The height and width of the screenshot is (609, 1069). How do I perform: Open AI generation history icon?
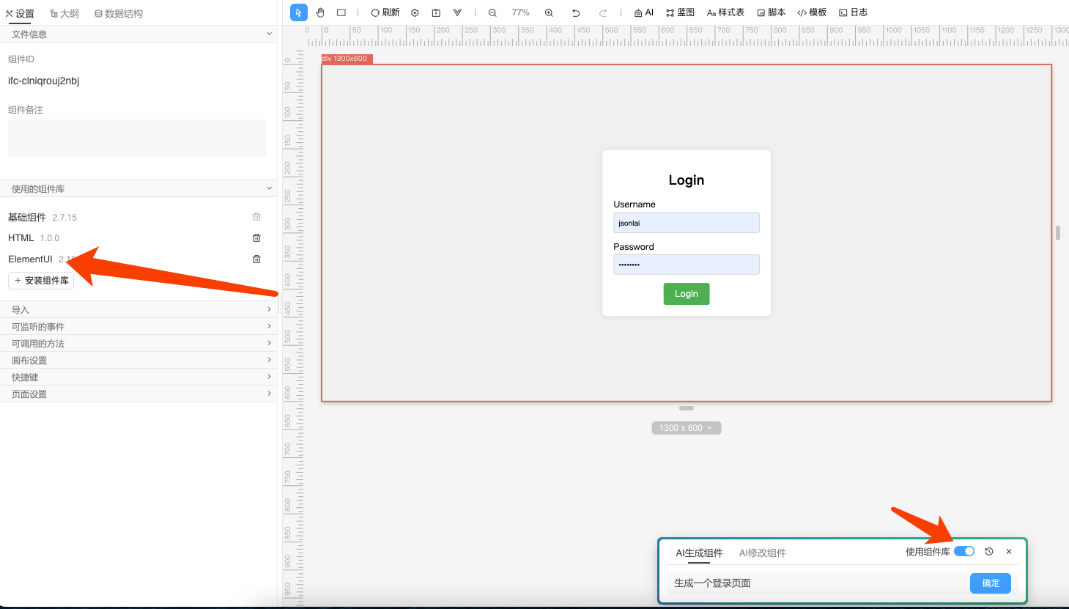pyautogui.click(x=989, y=552)
